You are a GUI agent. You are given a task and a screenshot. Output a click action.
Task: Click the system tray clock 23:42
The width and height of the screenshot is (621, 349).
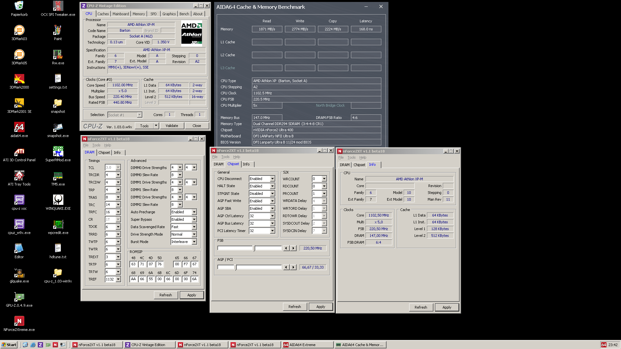pos(613,345)
